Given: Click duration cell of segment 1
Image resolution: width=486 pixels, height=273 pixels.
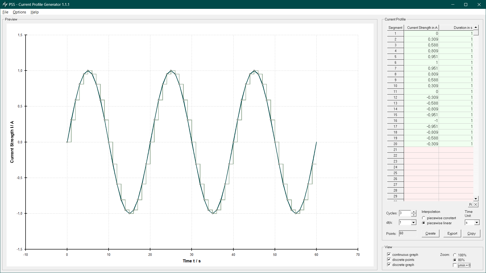Looking at the screenshot, I should coord(456,33).
